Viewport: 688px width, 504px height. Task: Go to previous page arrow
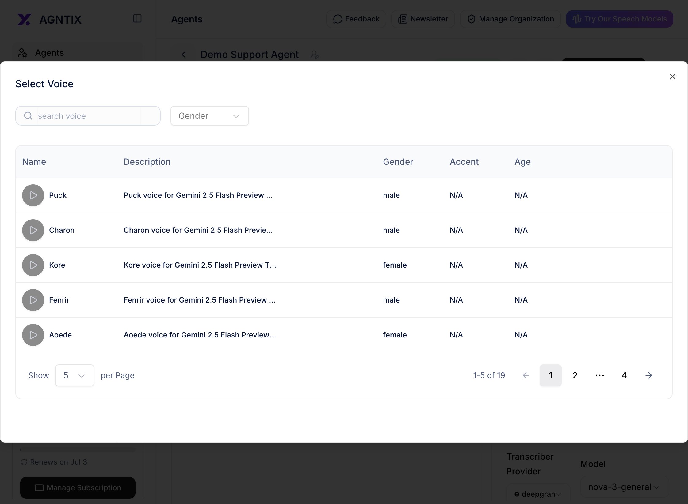point(526,375)
